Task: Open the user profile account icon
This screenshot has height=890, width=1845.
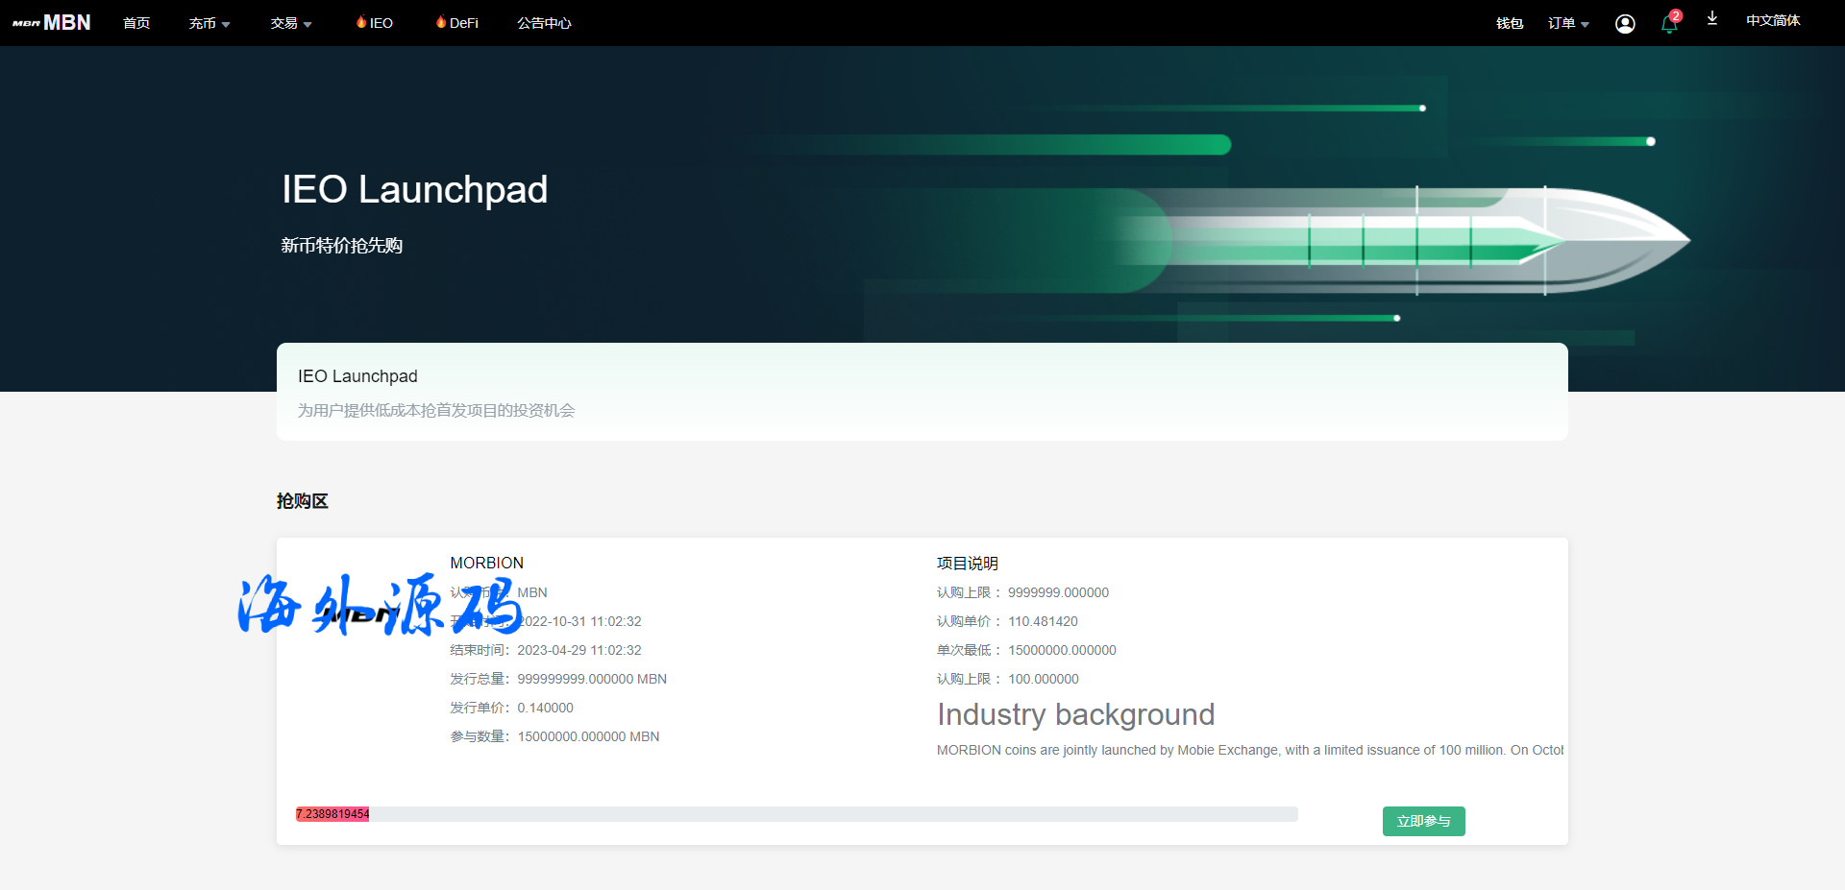Action: [x=1625, y=24]
